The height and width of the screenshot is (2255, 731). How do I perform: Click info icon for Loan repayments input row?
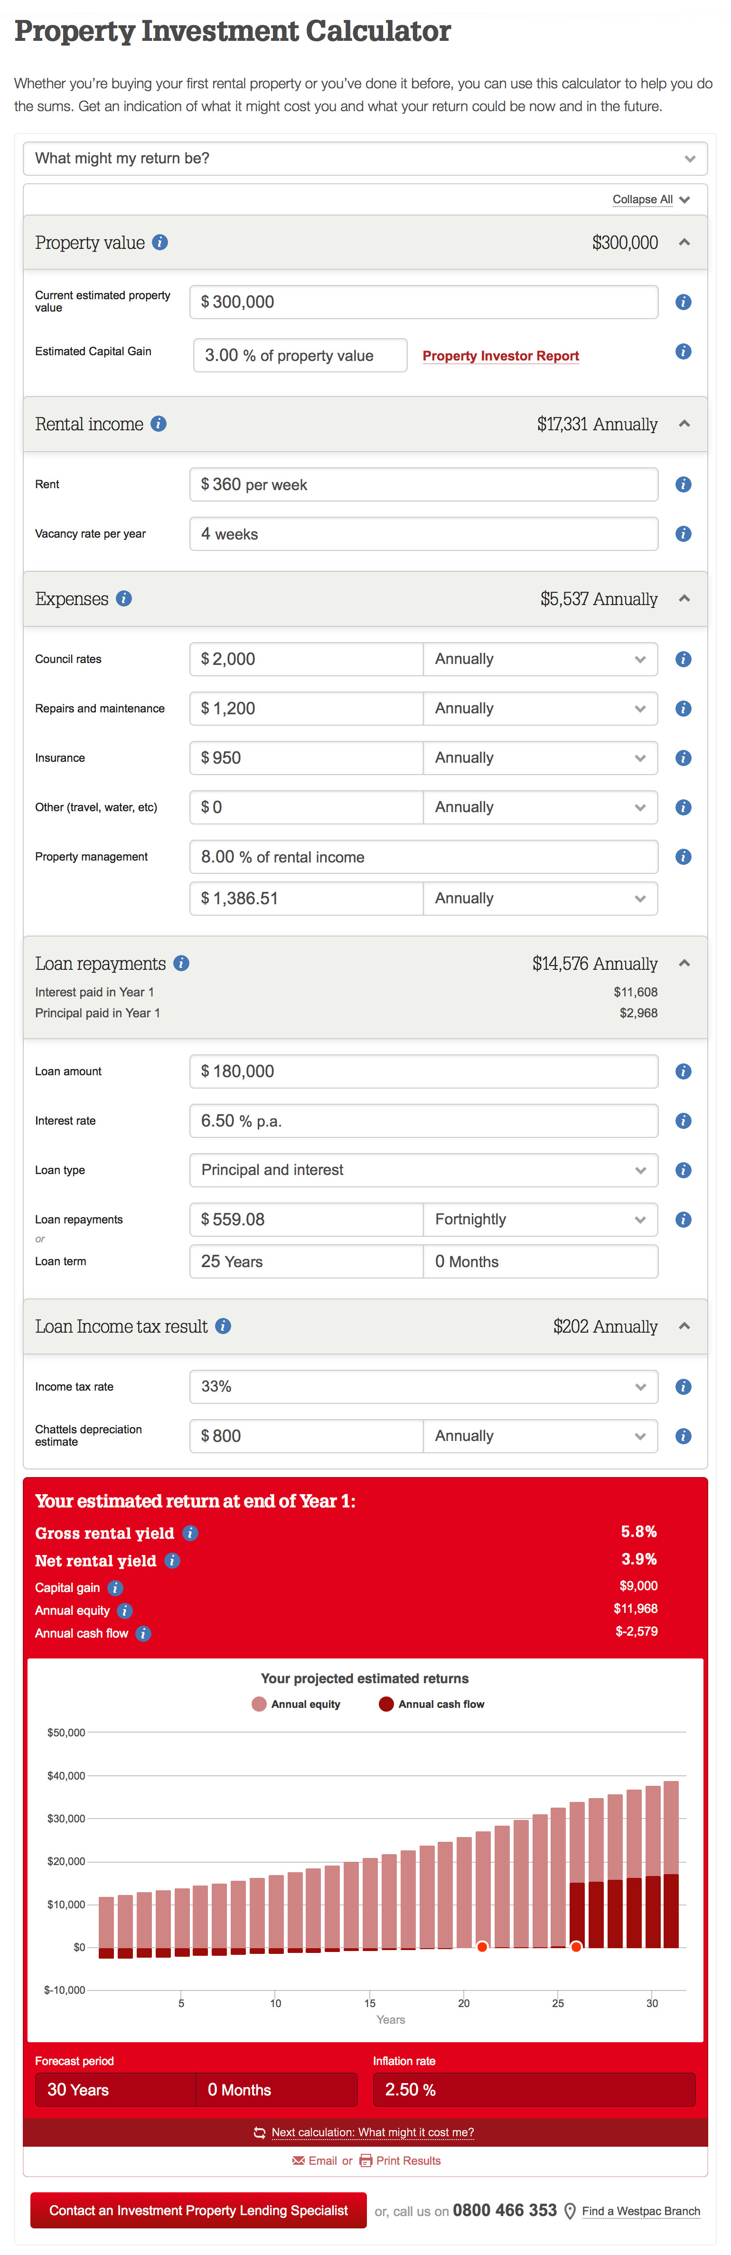point(684,1220)
